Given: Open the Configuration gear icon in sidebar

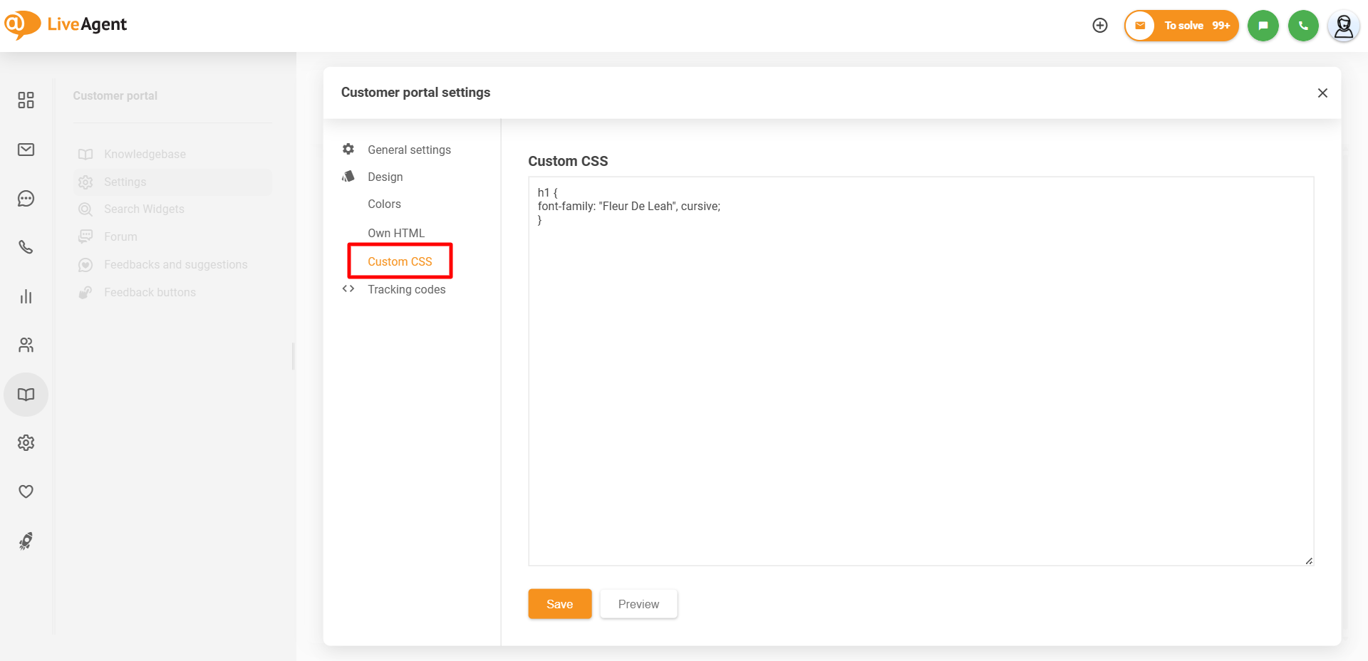Looking at the screenshot, I should (x=26, y=443).
